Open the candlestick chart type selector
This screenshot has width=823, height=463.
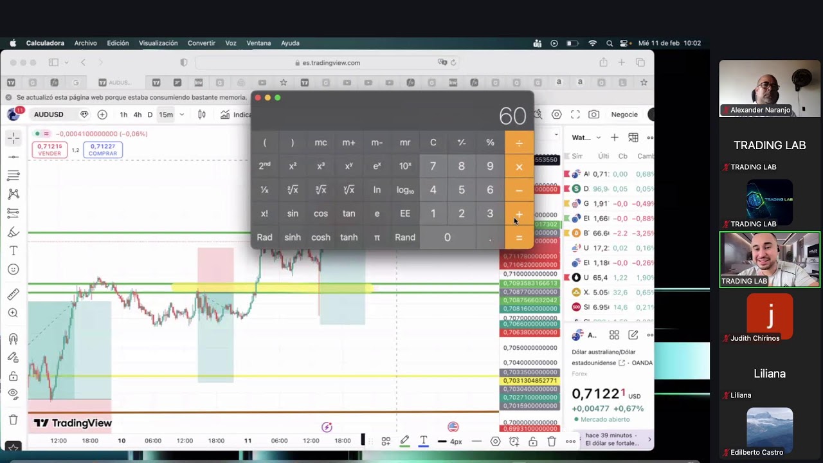[x=202, y=114]
